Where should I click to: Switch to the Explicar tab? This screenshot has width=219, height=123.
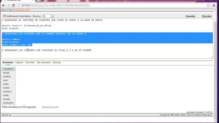tap(19, 63)
